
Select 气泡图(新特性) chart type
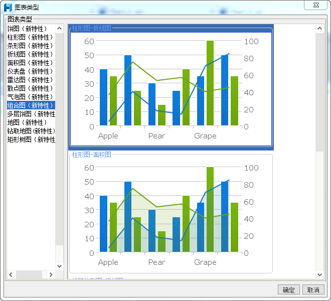point(31,97)
